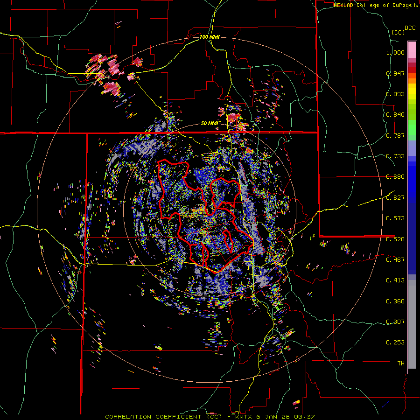Click the DCC label above color scale
Image resolution: width=420 pixels, height=420 pixels.
point(410,28)
